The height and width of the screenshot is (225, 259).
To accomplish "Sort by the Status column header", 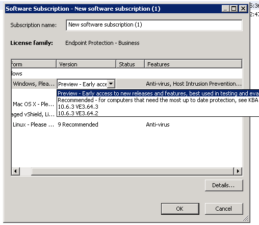I will coord(130,64).
